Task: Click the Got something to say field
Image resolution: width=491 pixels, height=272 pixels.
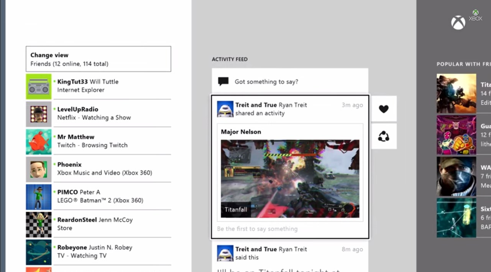Action: (x=290, y=81)
